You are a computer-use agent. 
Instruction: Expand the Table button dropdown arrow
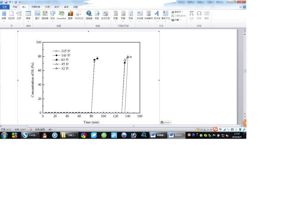(x=28, y=21)
